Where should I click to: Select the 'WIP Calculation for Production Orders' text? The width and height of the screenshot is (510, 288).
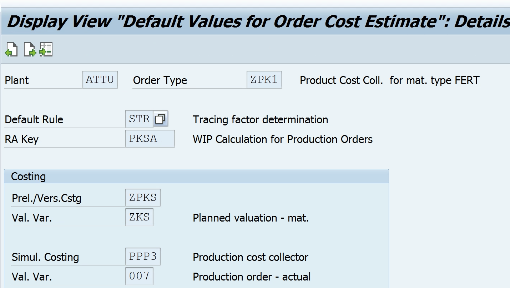click(282, 139)
